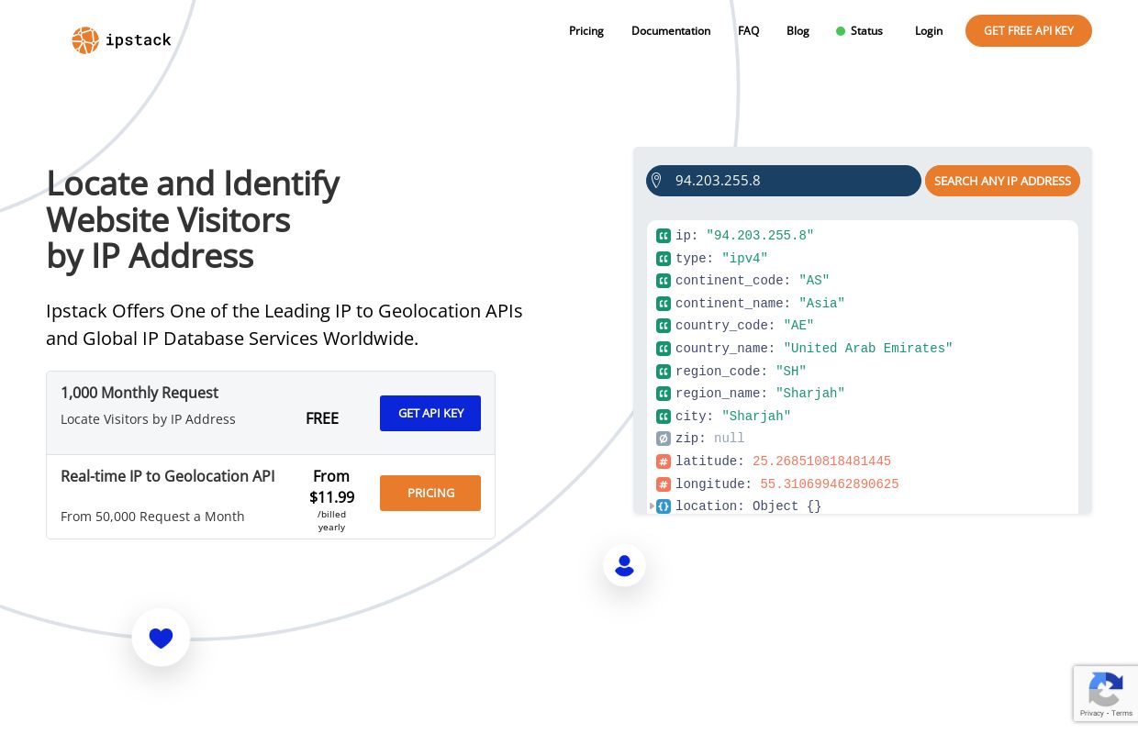
Task: Click the string type icon beside ip
Action: pyautogui.click(x=664, y=236)
